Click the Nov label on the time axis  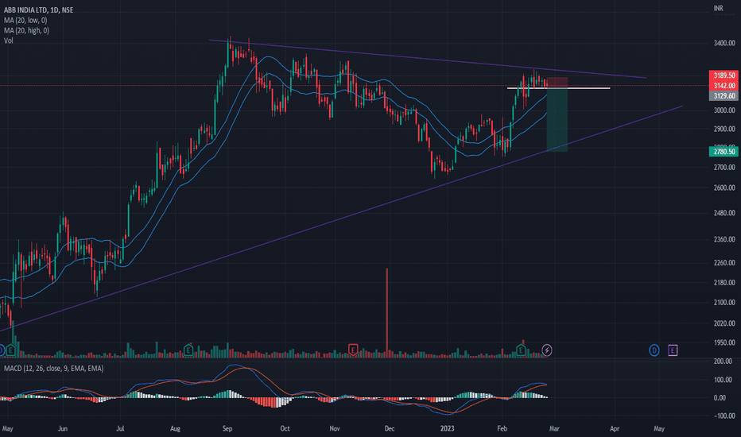tap(335, 429)
